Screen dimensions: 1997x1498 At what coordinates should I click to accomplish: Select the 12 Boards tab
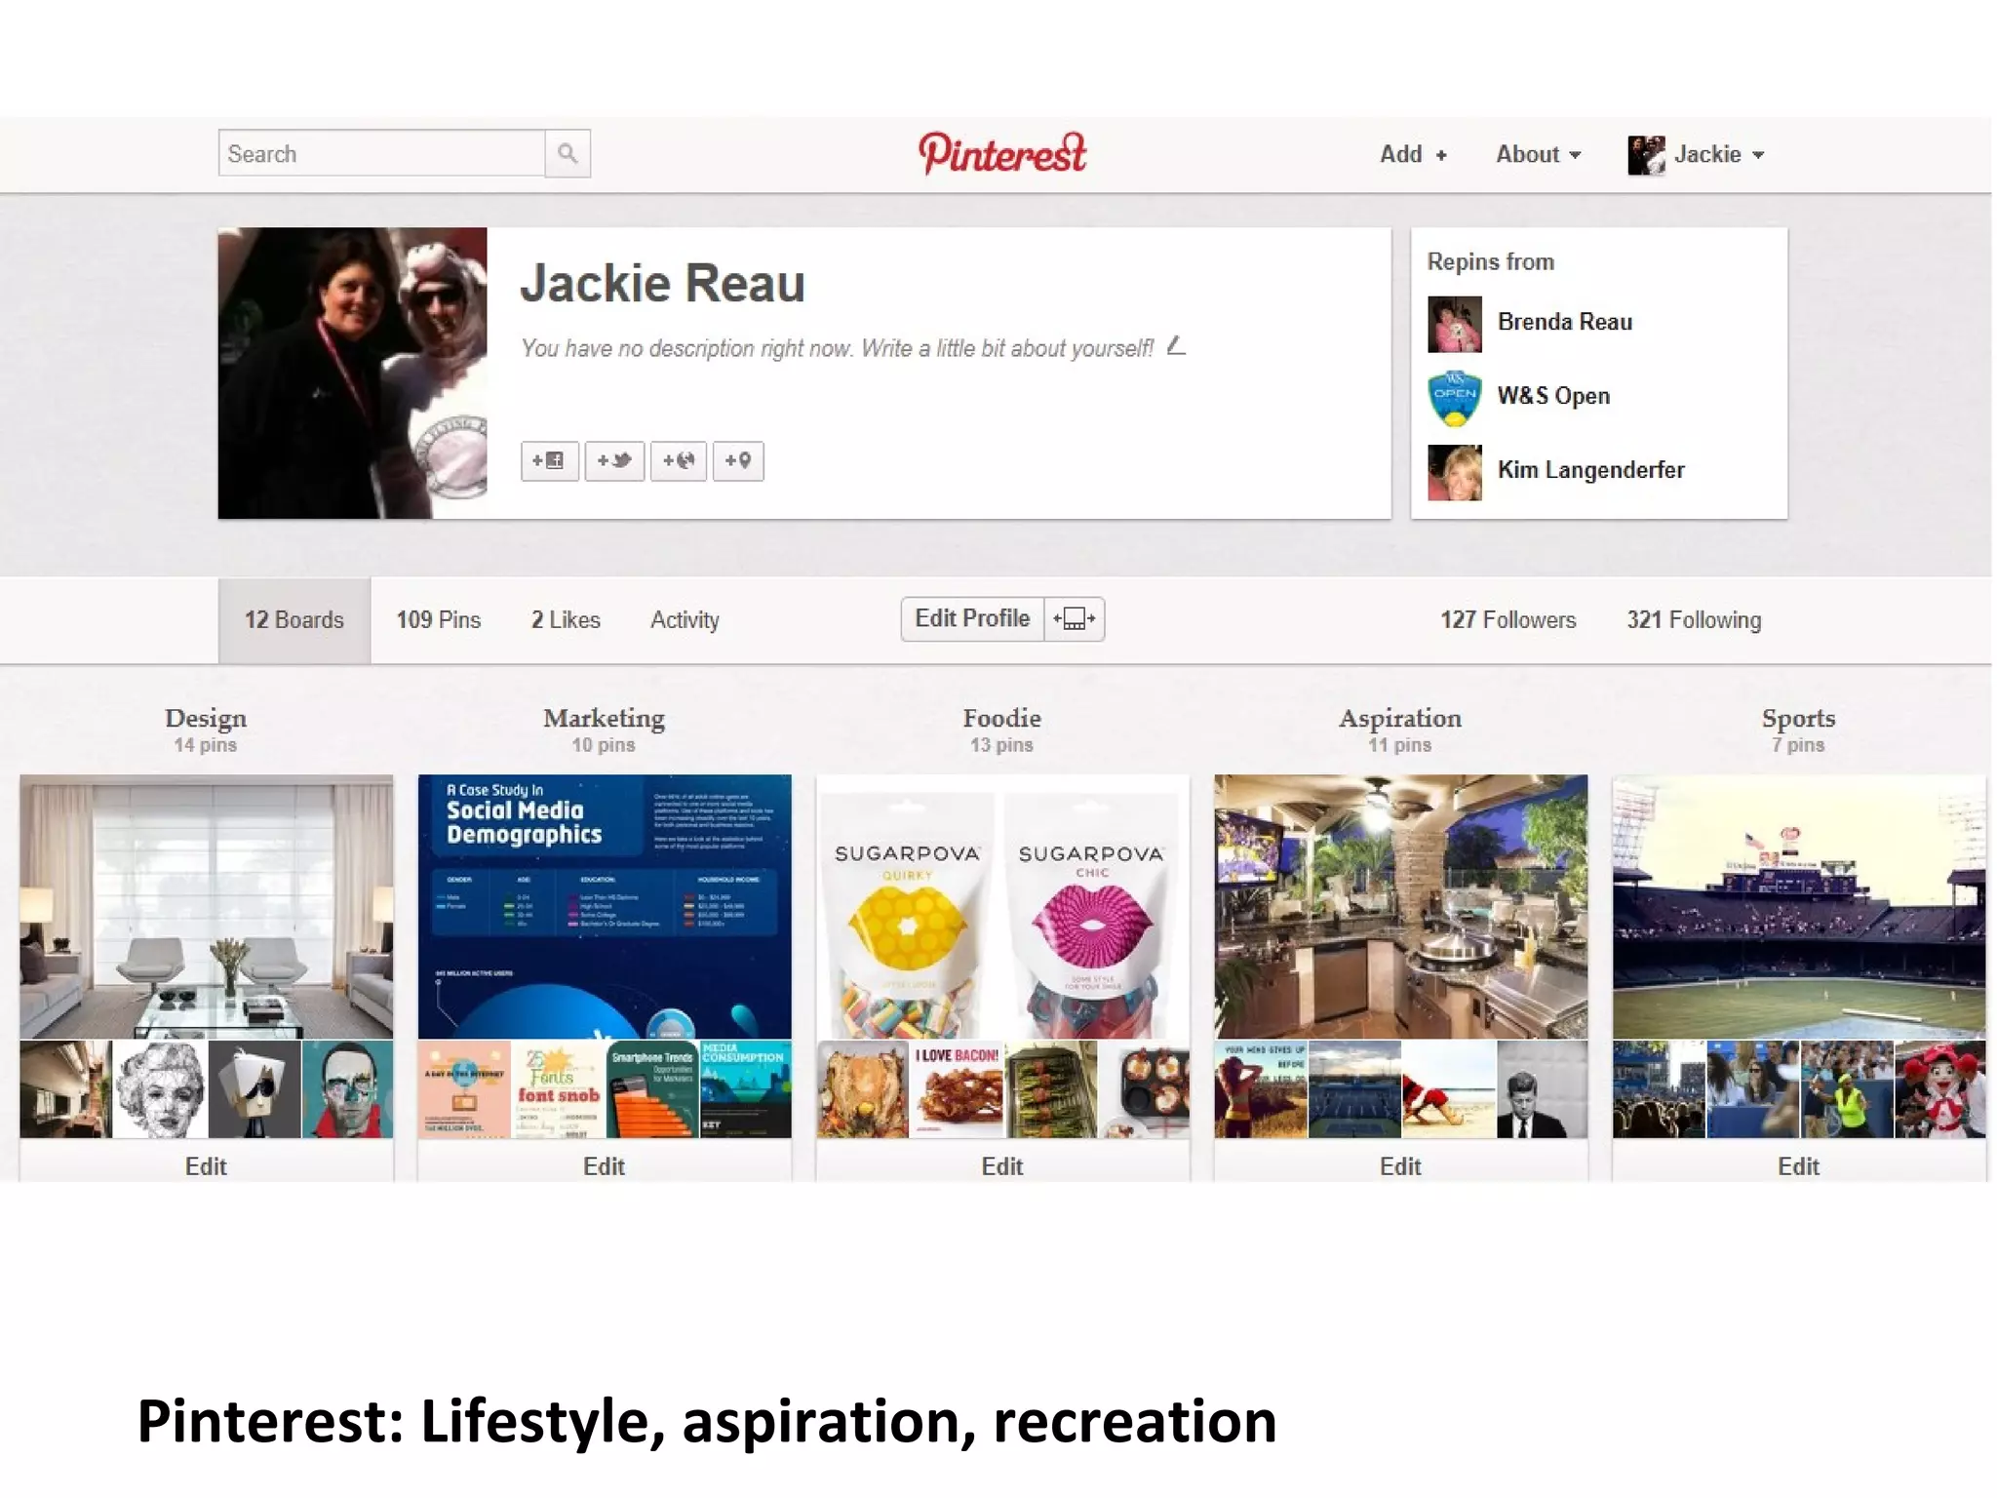click(294, 620)
